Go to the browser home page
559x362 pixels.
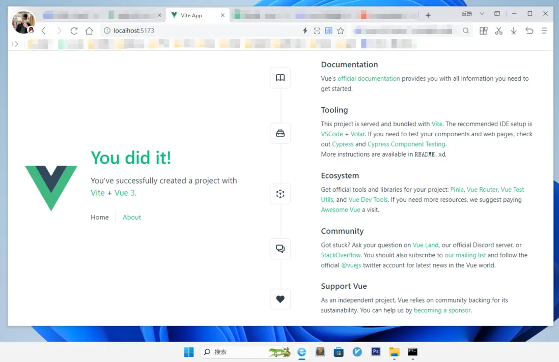(89, 31)
